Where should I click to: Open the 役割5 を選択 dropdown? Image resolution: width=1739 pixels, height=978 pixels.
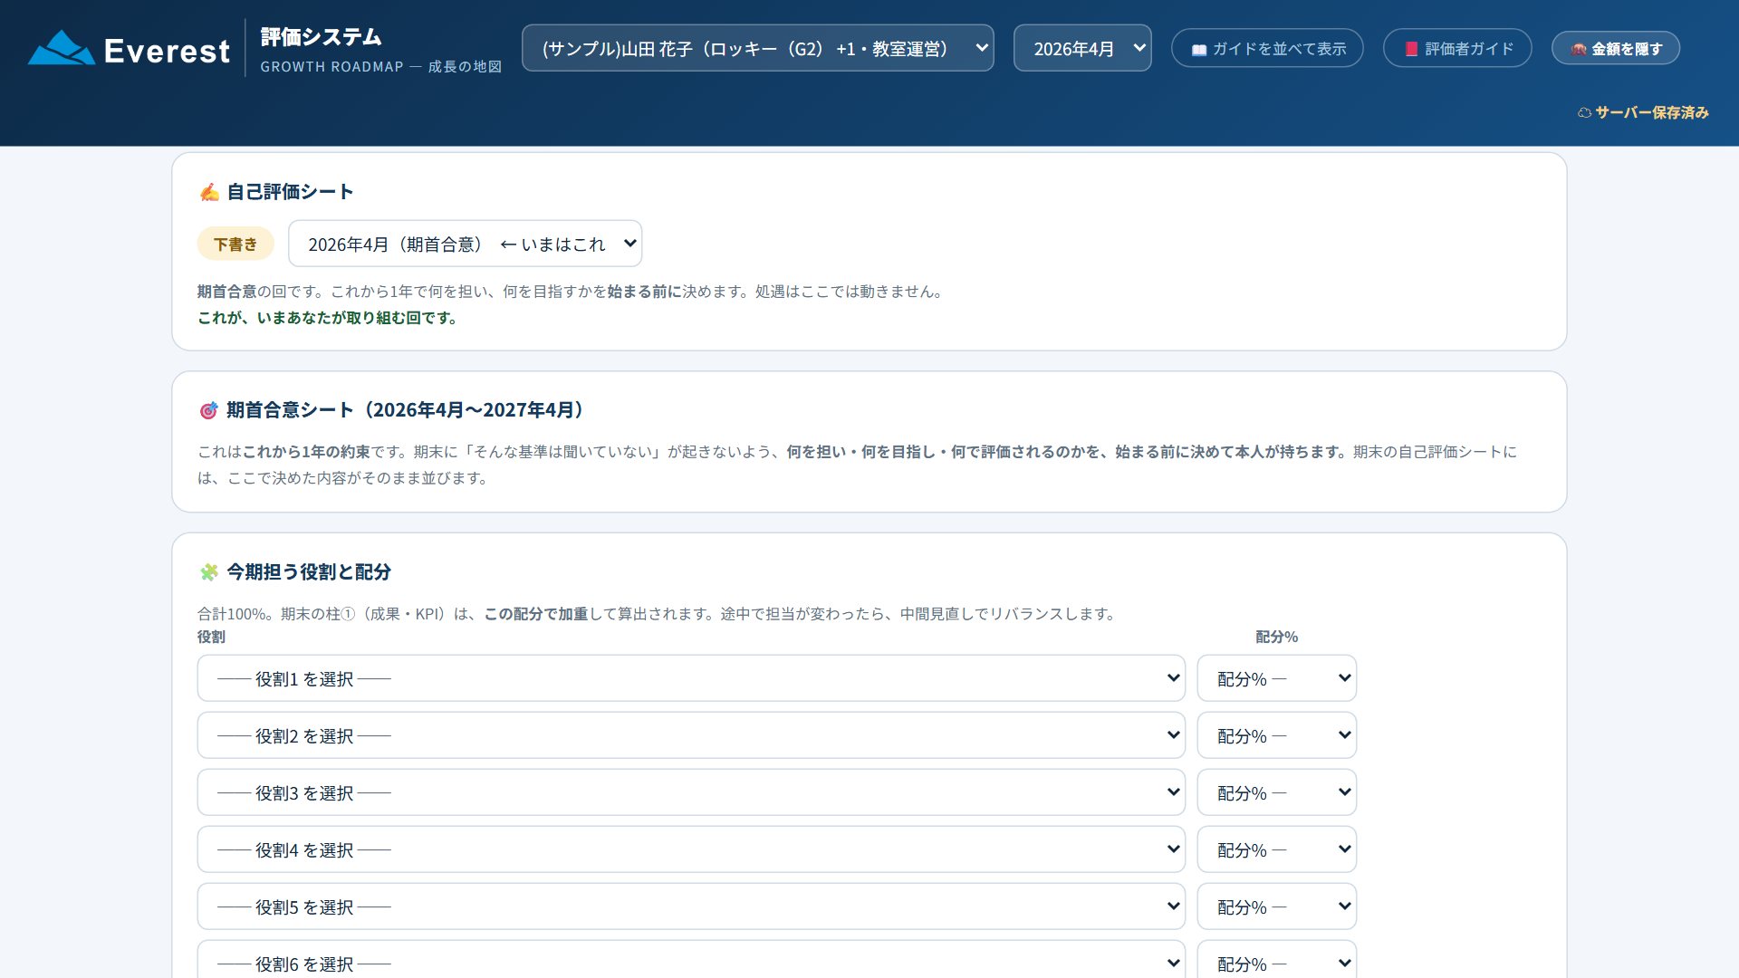pos(691,906)
